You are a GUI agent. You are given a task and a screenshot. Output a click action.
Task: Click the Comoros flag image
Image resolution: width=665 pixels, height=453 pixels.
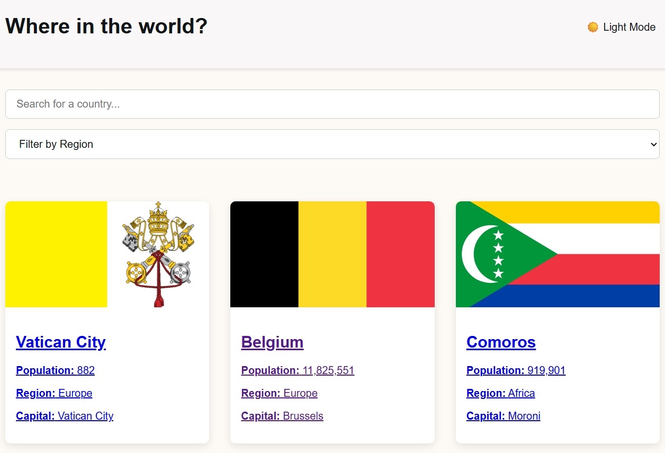pos(558,254)
